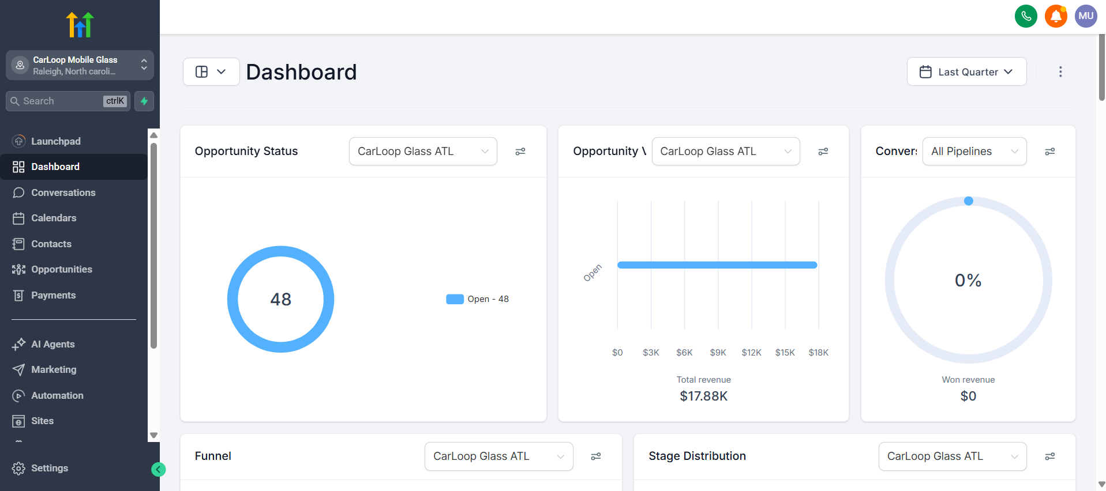Click the Conversations chat bubble icon
This screenshot has height=491, width=1106.
pos(19,192)
